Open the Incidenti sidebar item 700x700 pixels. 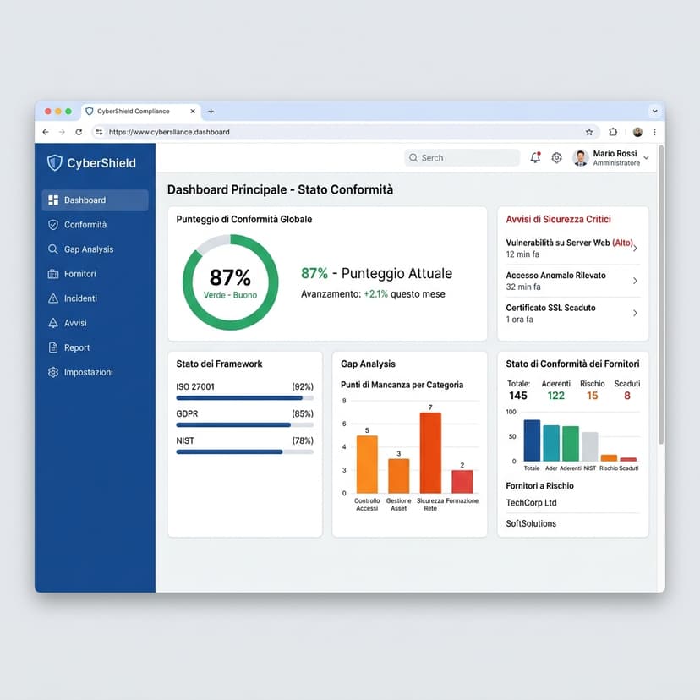click(95, 298)
